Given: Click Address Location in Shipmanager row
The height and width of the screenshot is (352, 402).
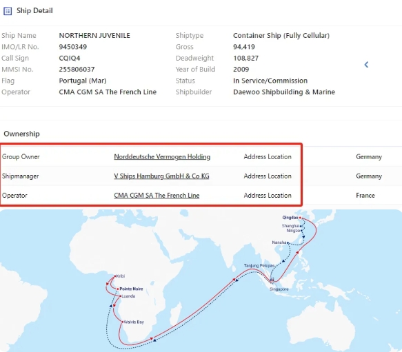Looking at the screenshot, I should click(x=268, y=176).
